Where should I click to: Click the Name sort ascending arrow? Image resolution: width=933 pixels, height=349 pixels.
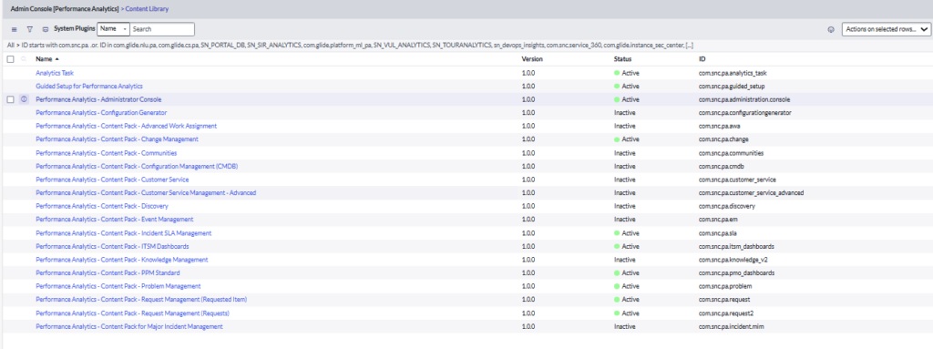57,59
